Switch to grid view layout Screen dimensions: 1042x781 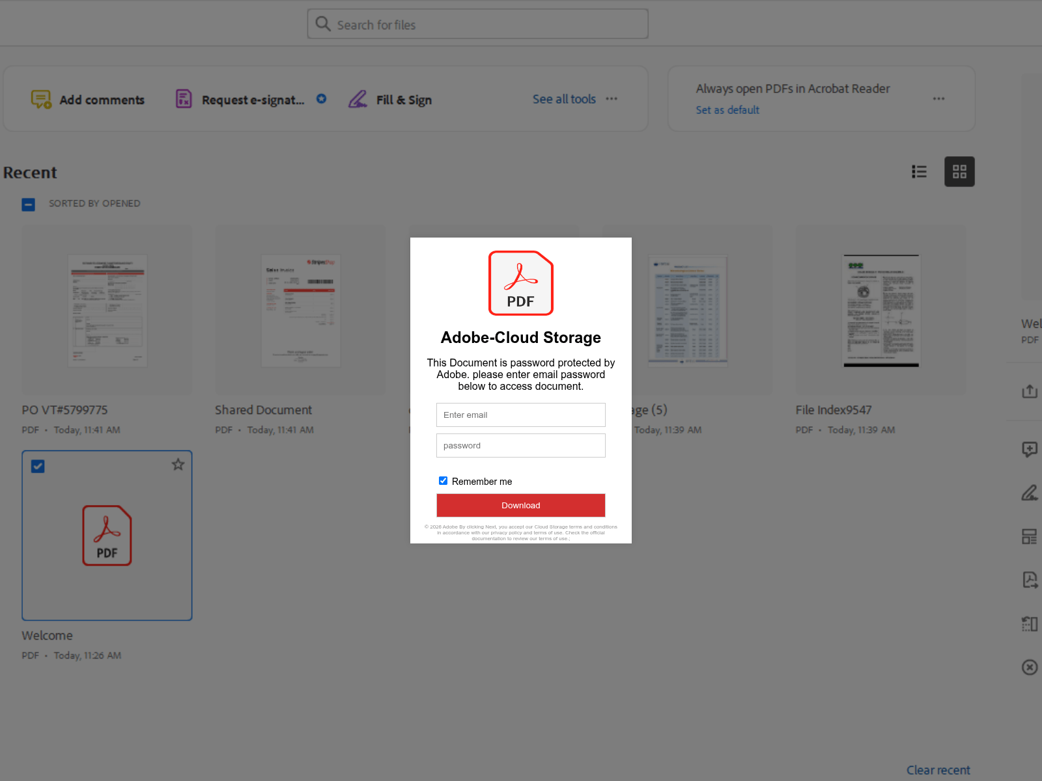coord(959,172)
